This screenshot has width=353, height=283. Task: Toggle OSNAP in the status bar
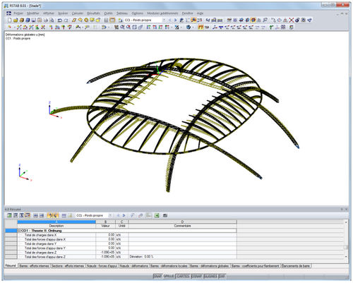197,276
